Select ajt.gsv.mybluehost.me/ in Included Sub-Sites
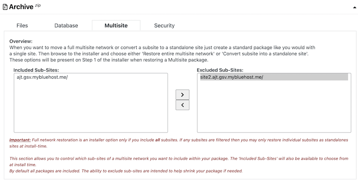This screenshot has width=358, height=181. click(42, 77)
